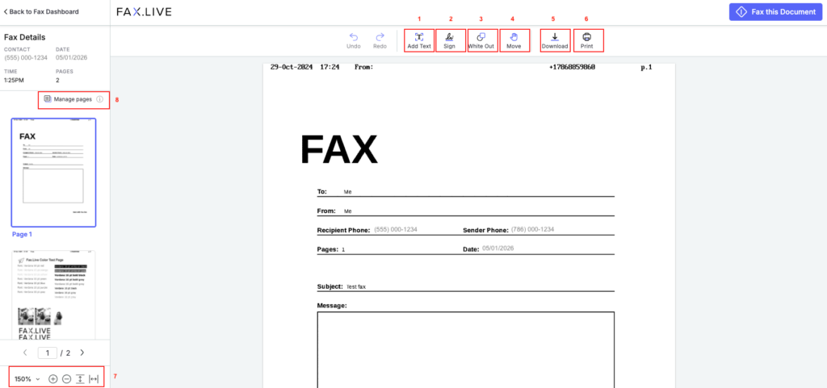Zoom in with the plus icon
827x388 pixels.
tap(52, 378)
